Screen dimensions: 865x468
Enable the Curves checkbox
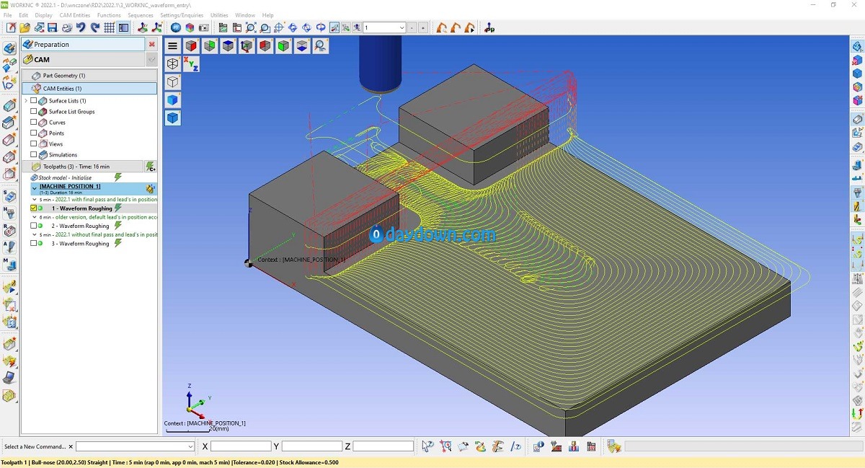34,123
